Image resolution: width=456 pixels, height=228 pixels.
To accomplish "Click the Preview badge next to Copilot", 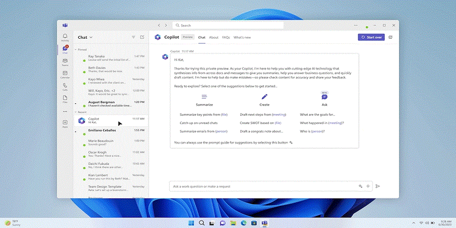I will [x=188, y=37].
